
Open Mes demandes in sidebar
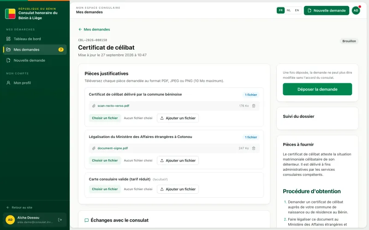click(35, 50)
